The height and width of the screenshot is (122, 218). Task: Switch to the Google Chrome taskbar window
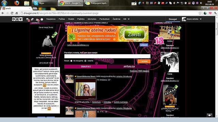(70, 3)
